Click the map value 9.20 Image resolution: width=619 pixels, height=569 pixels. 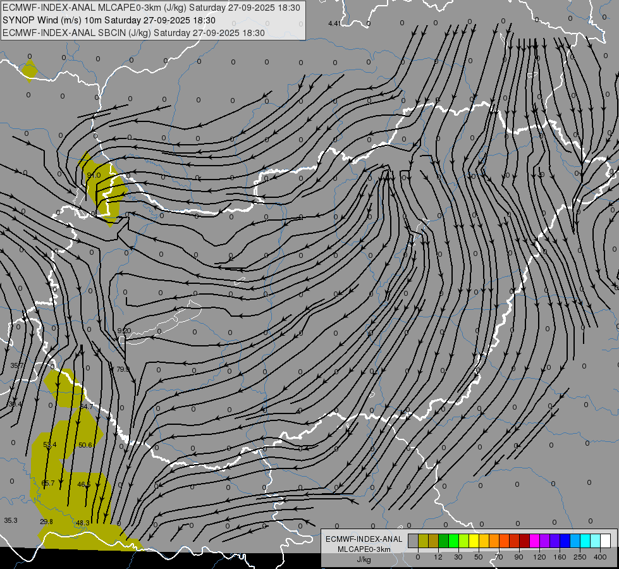124,331
